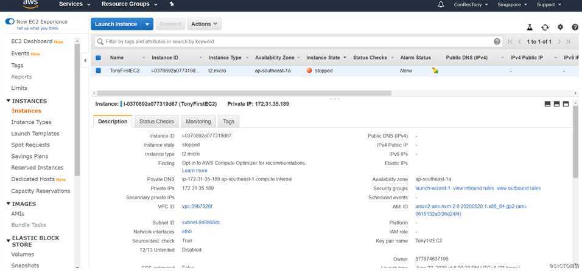This screenshot has height=271, width=582.
Task: Click the search filter help icon
Action: pyautogui.click(x=497, y=41)
